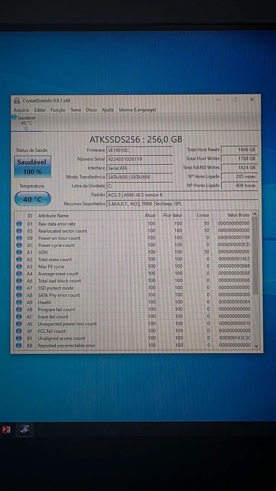Click the status icon for Total erase count
This screenshot has width=276, height=491.
coord(19,259)
